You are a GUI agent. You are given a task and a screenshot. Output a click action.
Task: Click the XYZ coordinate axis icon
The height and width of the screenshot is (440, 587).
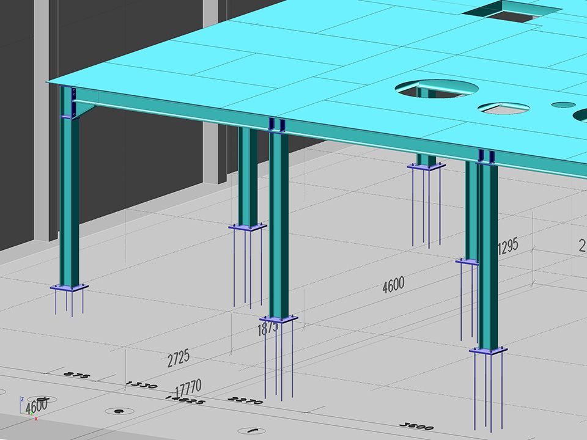[x=28, y=410]
